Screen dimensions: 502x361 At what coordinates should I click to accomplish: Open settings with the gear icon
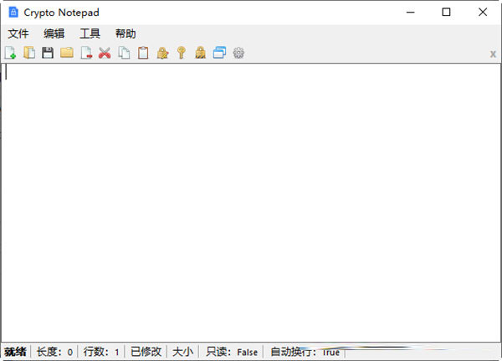click(x=238, y=53)
